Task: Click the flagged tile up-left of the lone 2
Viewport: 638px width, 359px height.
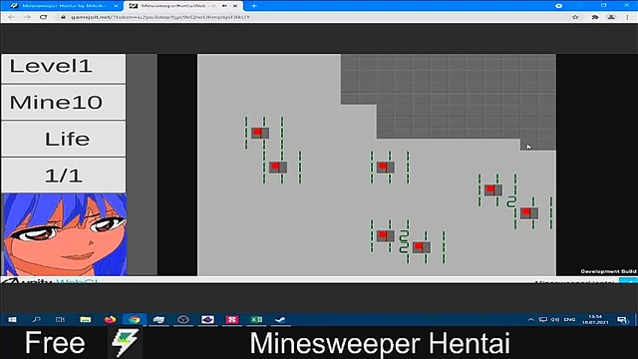Action: pos(493,189)
